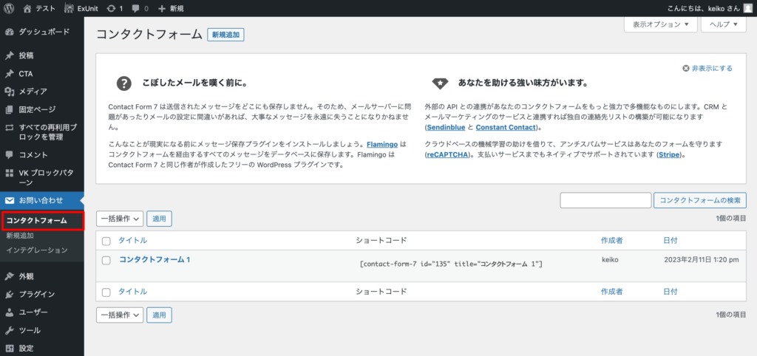757x356 pixels.
Task: Click the こんにちは、keiko さん greeting
Action: [x=704, y=8]
